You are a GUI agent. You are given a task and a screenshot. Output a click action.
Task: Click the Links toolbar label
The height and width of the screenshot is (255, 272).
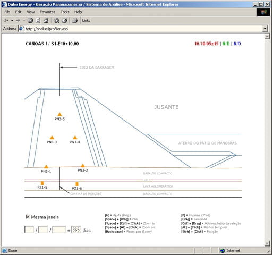(x=86, y=20)
